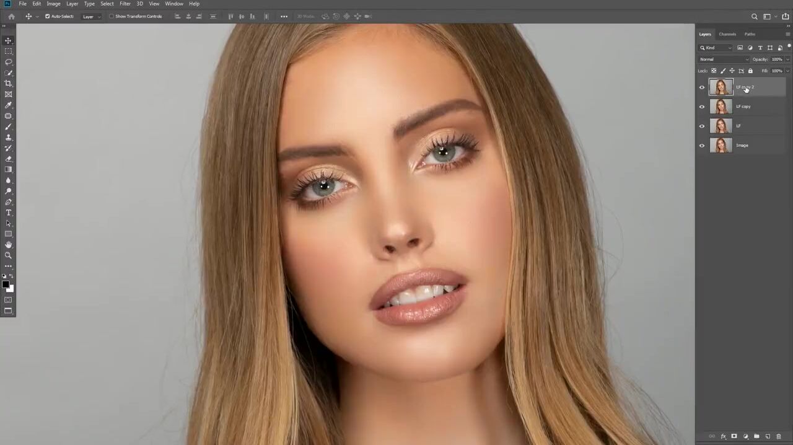Click the delete layer trash icon
Viewport: 793px width, 445px height.
[x=779, y=436]
